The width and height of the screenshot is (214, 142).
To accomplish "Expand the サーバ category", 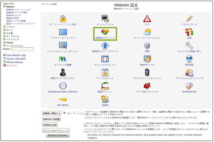I will coord(4,30).
